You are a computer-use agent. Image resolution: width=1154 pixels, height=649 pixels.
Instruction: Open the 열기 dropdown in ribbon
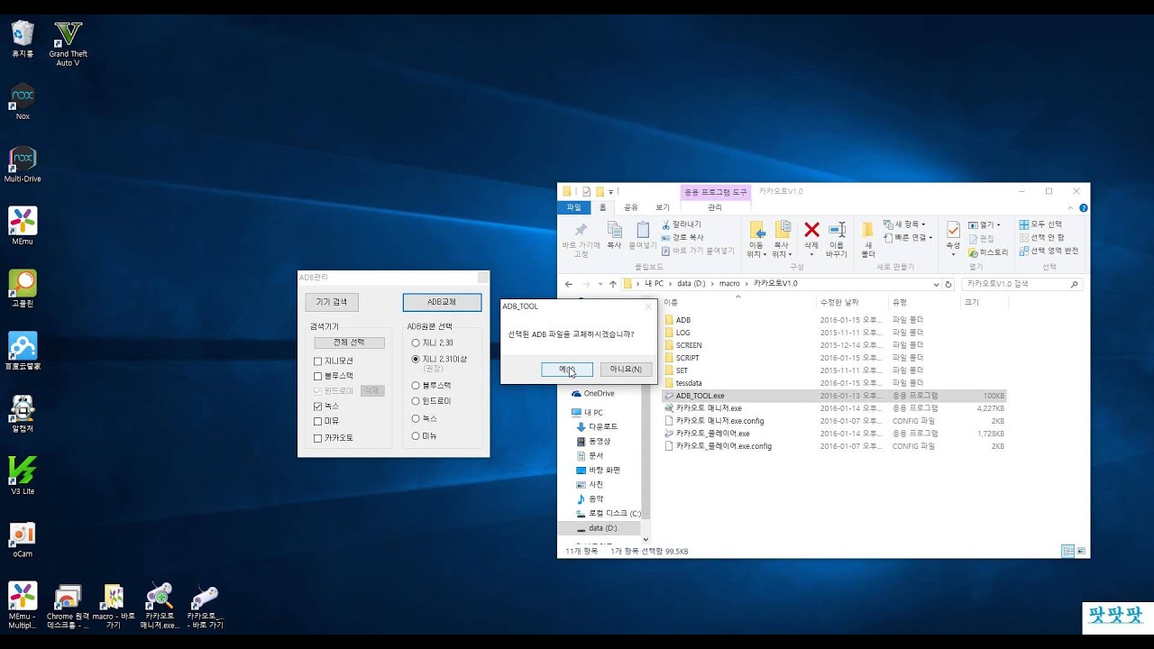(985, 224)
